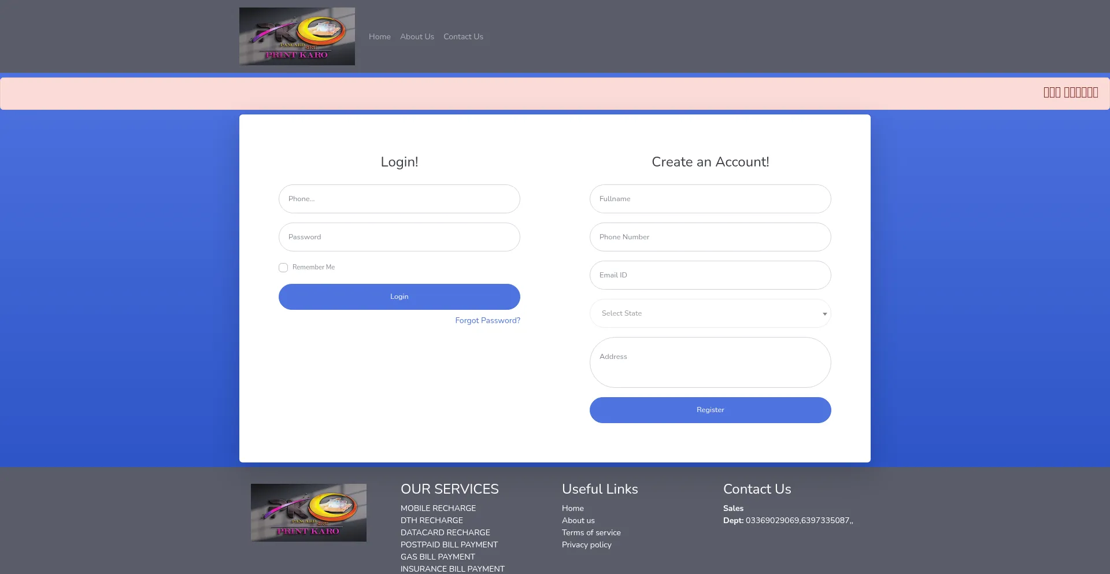The height and width of the screenshot is (574, 1110).
Task: Click the Phone Number registration field
Action: point(710,237)
